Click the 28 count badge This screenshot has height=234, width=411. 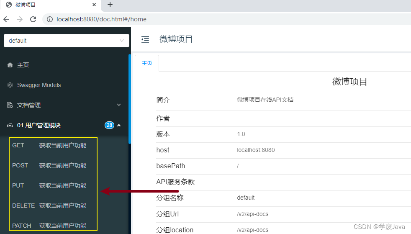click(109, 125)
